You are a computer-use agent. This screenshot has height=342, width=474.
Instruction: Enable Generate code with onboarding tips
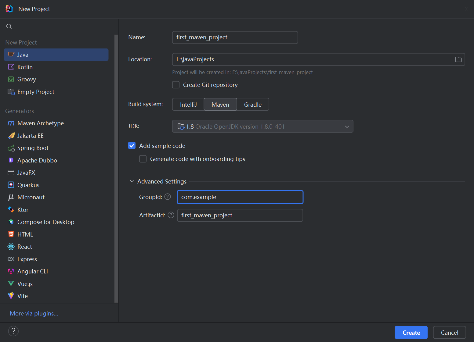(143, 159)
